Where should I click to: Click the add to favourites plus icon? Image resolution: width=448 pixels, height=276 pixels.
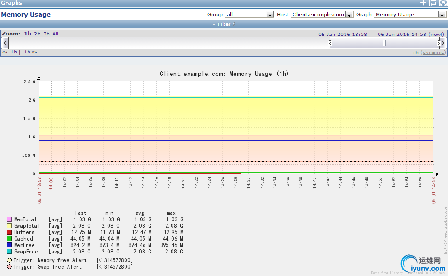pos(423,3)
